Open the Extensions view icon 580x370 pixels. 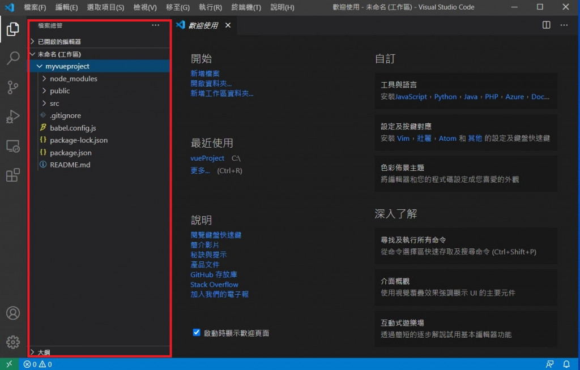[x=13, y=175]
